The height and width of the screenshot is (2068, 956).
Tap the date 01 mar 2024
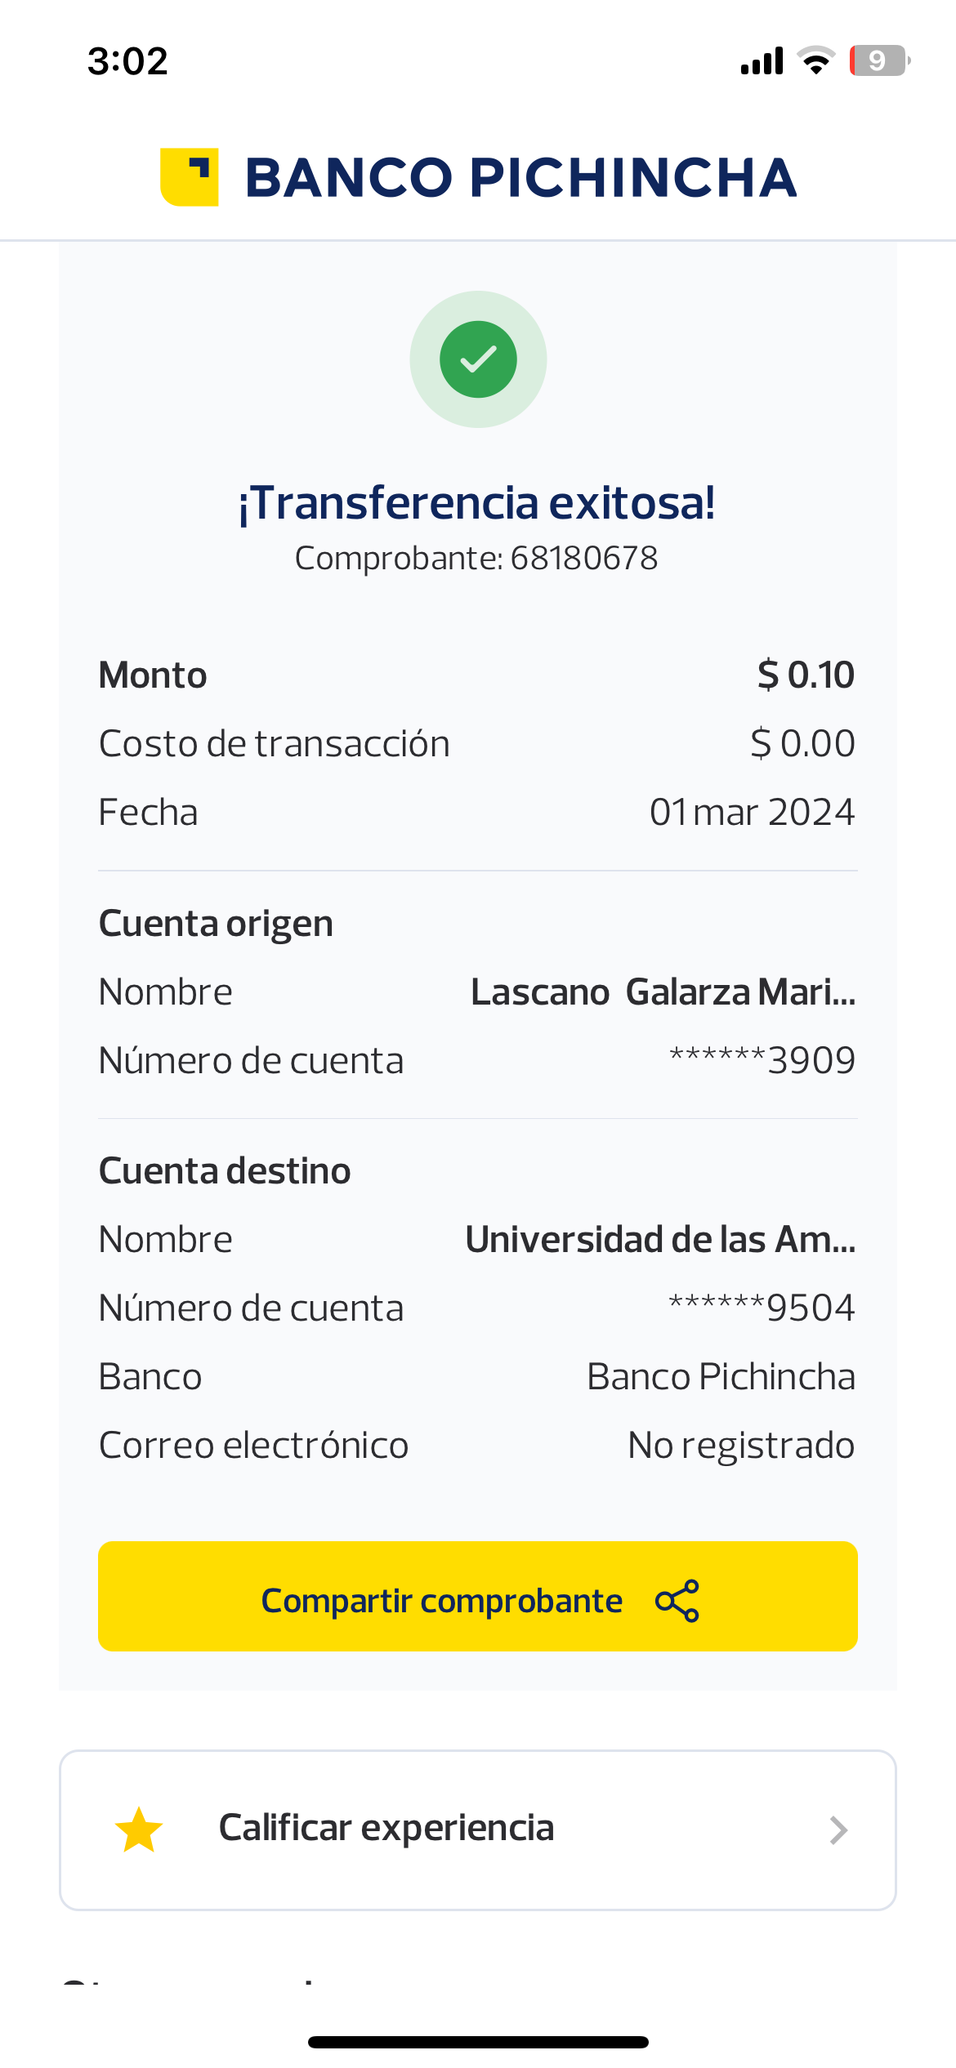(x=752, y=813)
